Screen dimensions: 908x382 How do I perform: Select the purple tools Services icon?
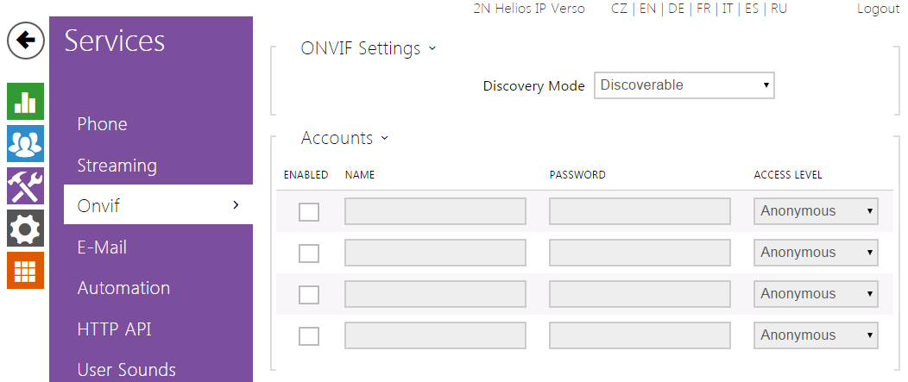(x=25, y=186)
